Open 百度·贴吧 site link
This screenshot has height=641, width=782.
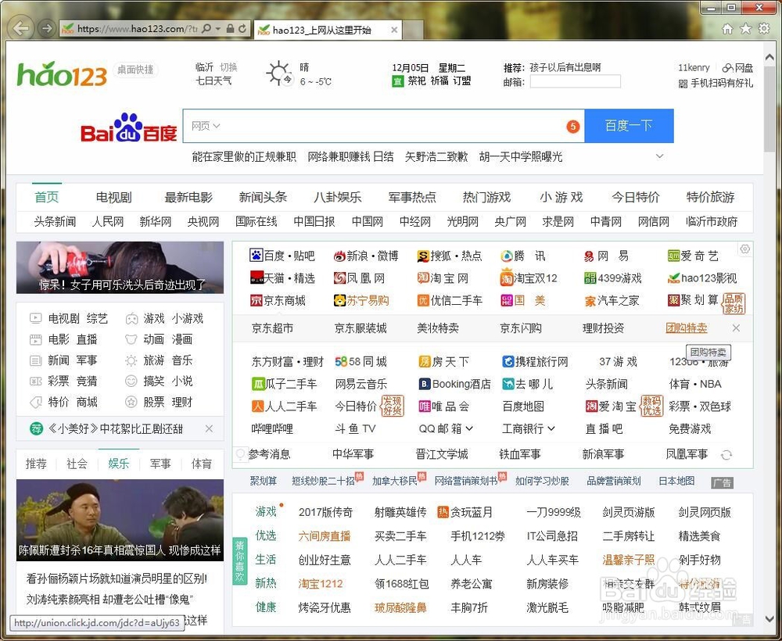click(x=282, y=256)
